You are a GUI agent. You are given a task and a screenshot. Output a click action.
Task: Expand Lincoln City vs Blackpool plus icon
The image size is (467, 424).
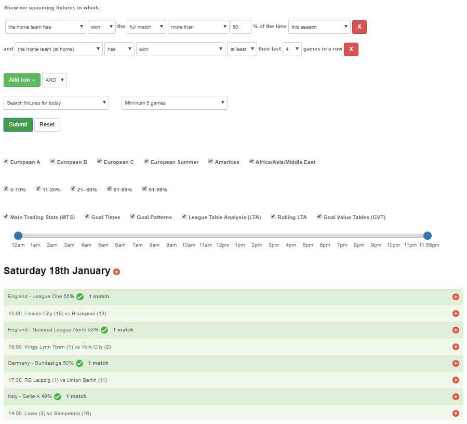[456, 313]
